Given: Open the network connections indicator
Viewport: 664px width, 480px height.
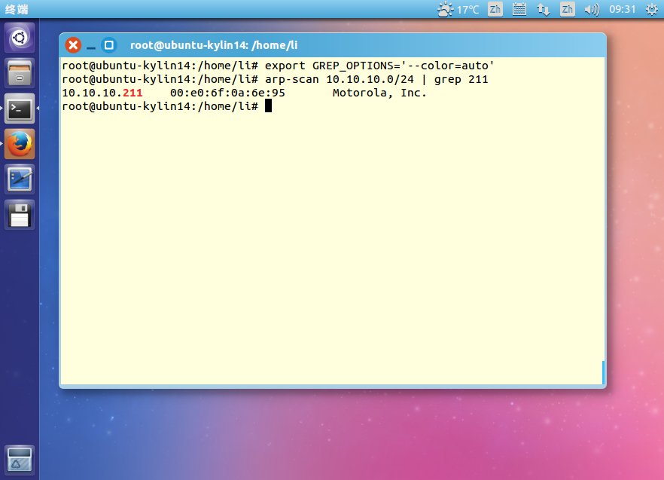Looking at the screenshot, I should (544, 9).
